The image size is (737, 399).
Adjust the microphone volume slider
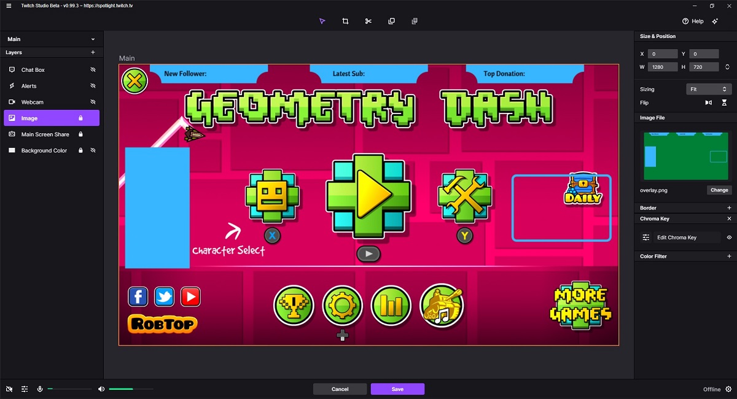[x=70, y=389]
